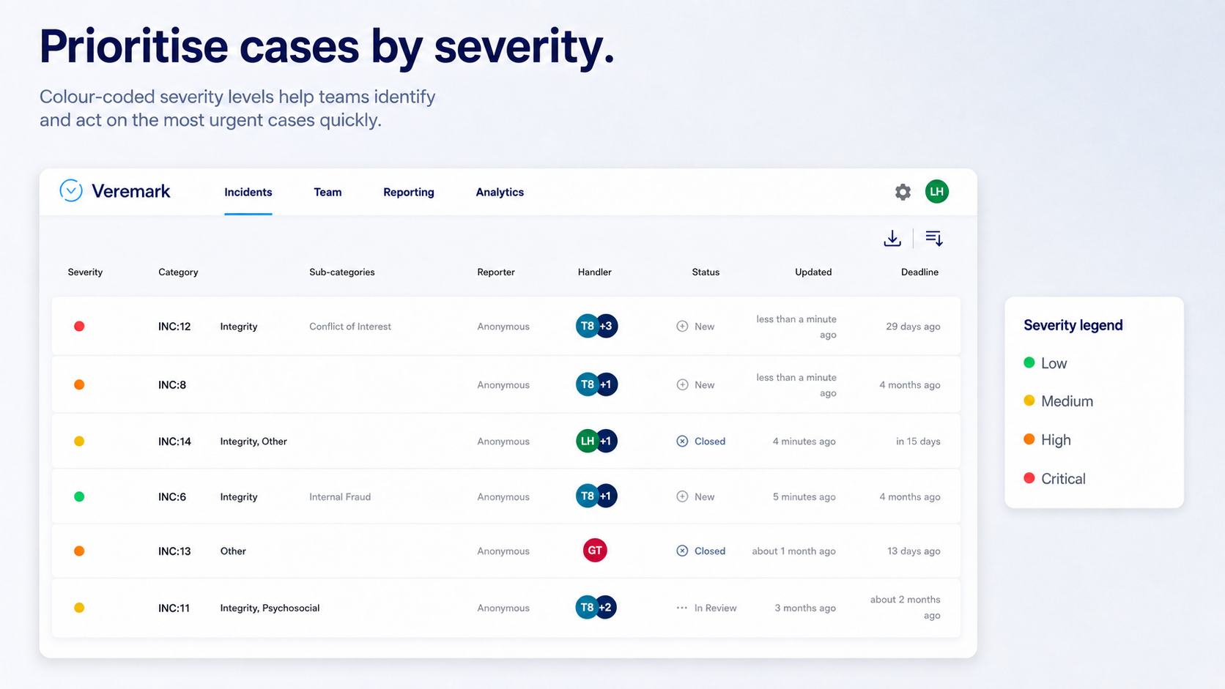
Task: Click the 'In Review' status text
Action: point(716,608)
